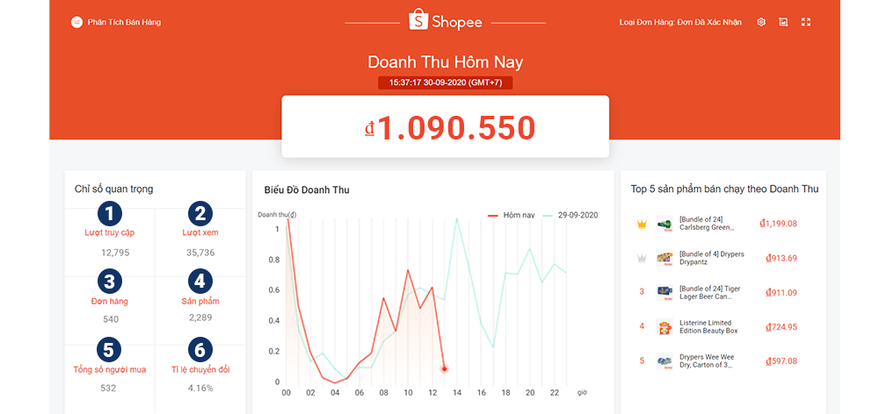Toggle the Hôm nay legend series
Image resolution: width=879 pixels, height=414 pixels.
[512, 215]
